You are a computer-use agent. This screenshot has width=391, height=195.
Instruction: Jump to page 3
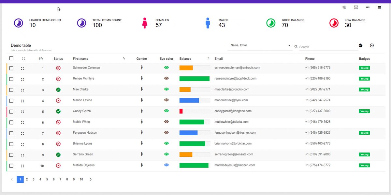point(34,179)
